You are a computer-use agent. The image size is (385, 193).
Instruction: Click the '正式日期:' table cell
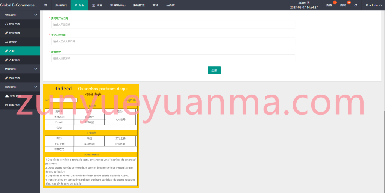pyautogui.click(x=121, y=144)
